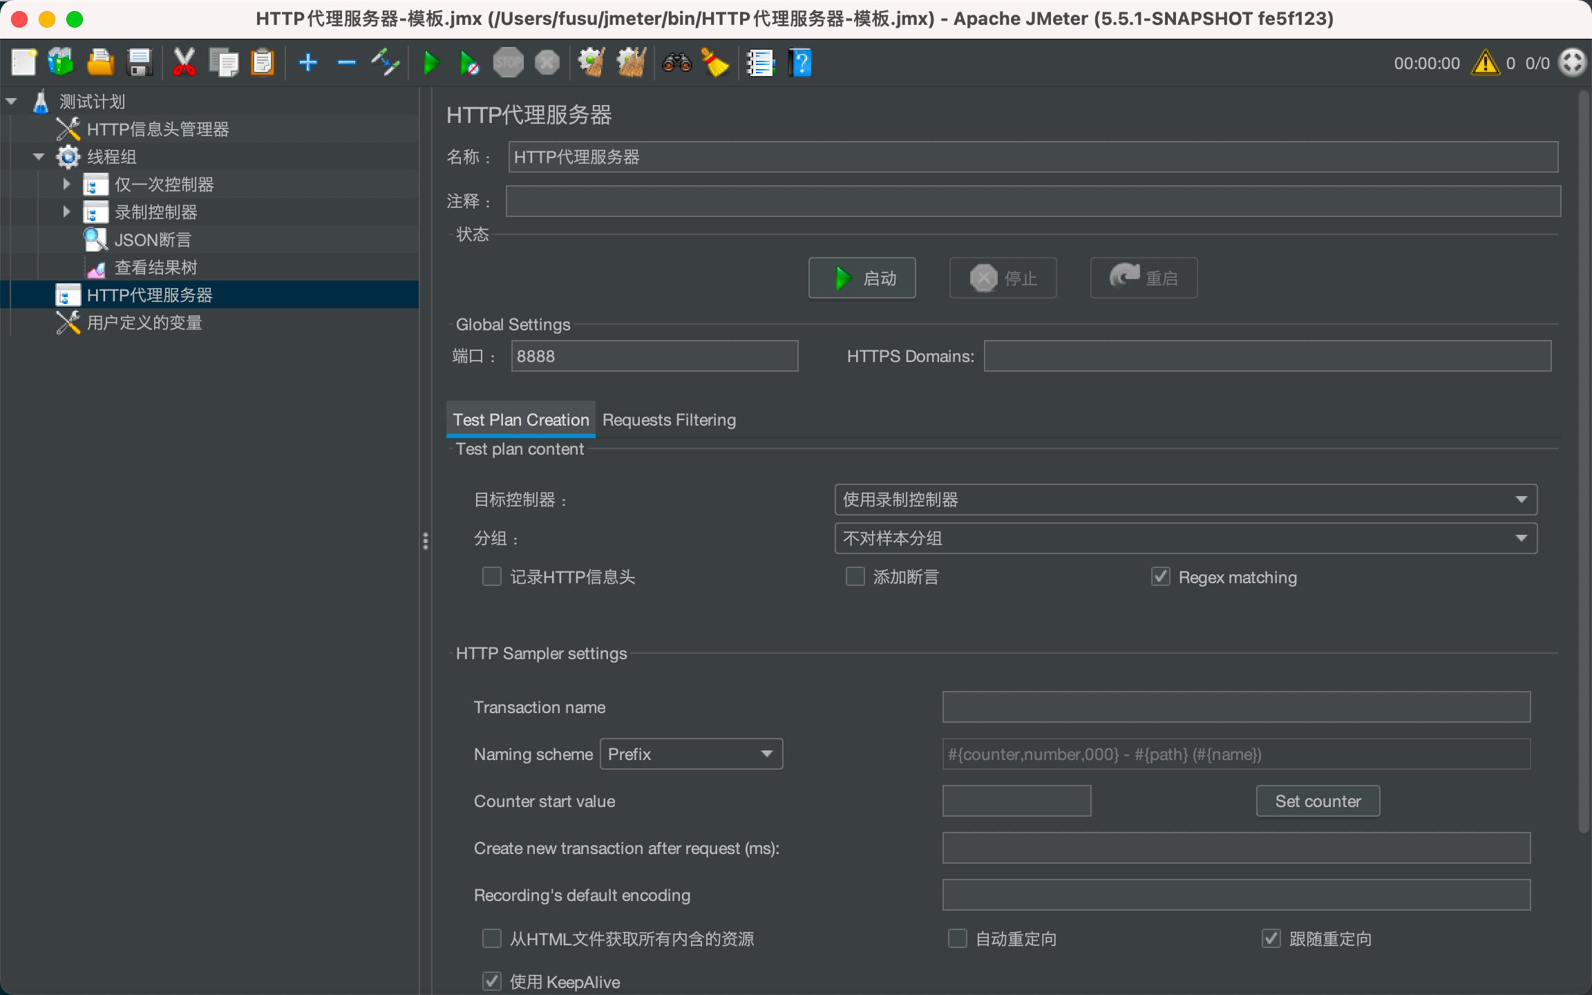Toggle the 自动重定向 checkbox

point(958,938)
